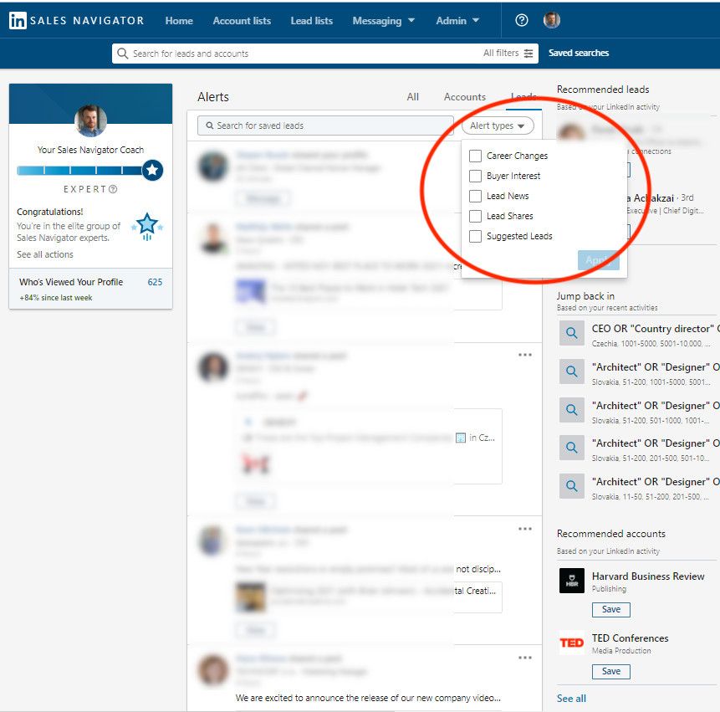Click the magnifier icon in global search
This screenshot has width=720, height=712.
point(122,54)
